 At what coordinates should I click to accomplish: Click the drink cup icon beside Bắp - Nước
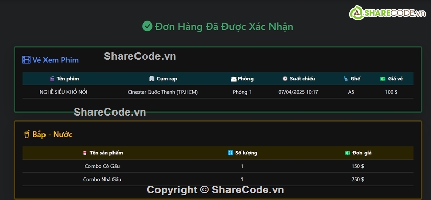(x=27, y=134)
